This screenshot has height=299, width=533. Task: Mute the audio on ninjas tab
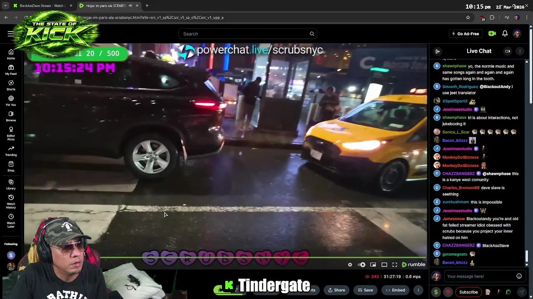click(130, 6)
